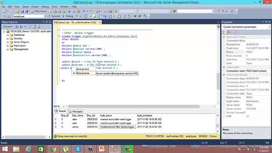272x153 pixels.
Task: Click the editor vertical scrollbar thumb
Action: (218, 81)
